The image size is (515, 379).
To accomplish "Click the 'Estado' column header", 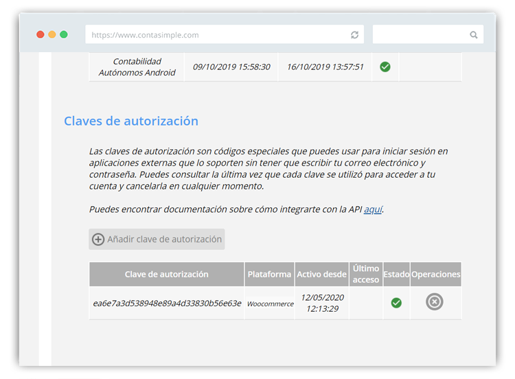I will coord(396,274).
